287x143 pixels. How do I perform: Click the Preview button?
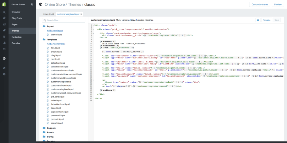[278, 4]
